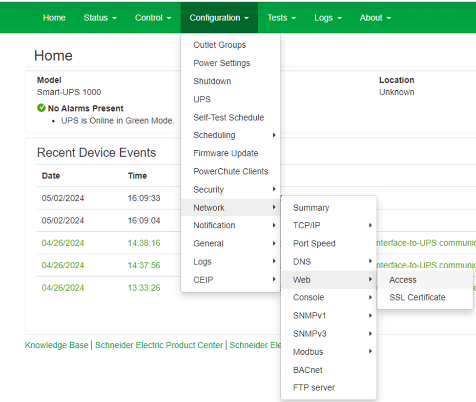Screen dimensions: 476x402
Task: Expand the Security submenu
Action: (230, 190)
